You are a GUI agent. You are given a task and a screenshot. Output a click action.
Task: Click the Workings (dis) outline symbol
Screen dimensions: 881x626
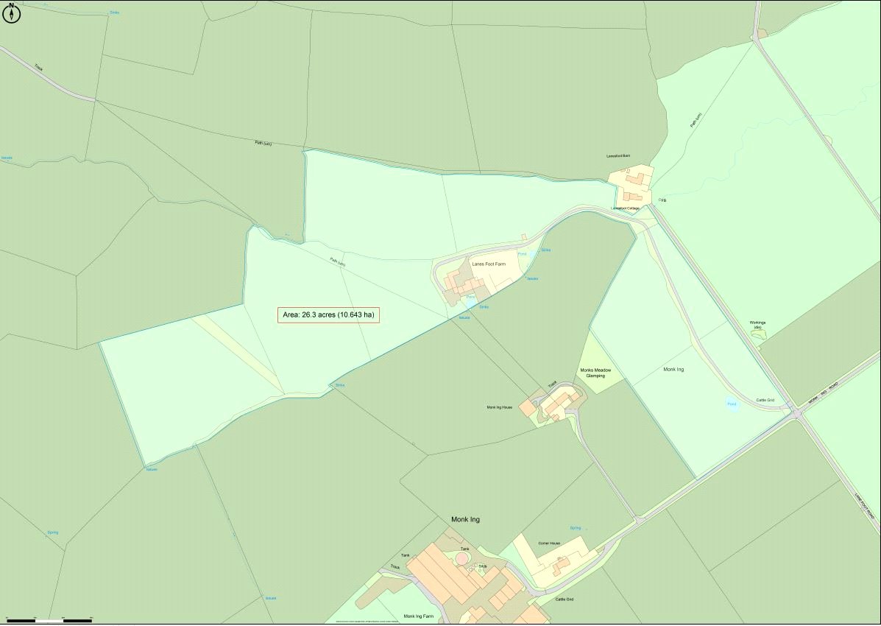[758, 334]
